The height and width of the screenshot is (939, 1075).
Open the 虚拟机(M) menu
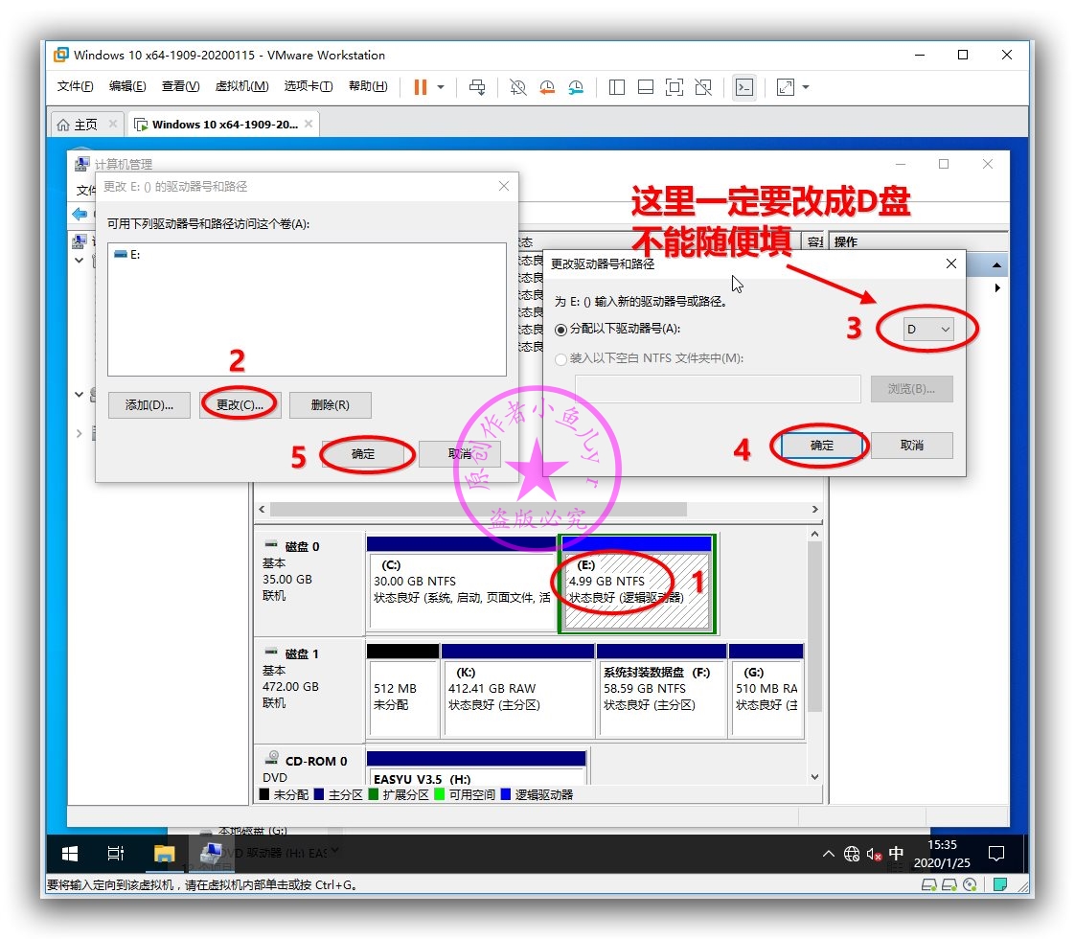(x=241, y=86)
